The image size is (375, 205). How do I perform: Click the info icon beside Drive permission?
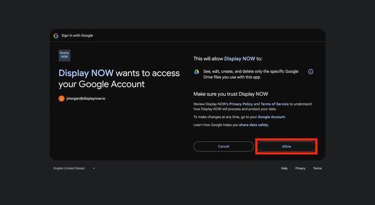311,72
